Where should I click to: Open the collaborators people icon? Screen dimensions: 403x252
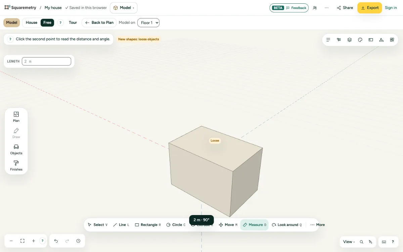[315, 8]
